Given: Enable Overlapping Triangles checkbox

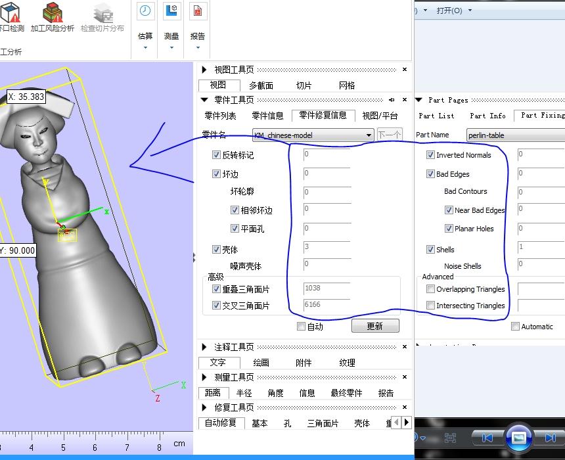Looking at the screenshot, I should [x=430, y=288].
